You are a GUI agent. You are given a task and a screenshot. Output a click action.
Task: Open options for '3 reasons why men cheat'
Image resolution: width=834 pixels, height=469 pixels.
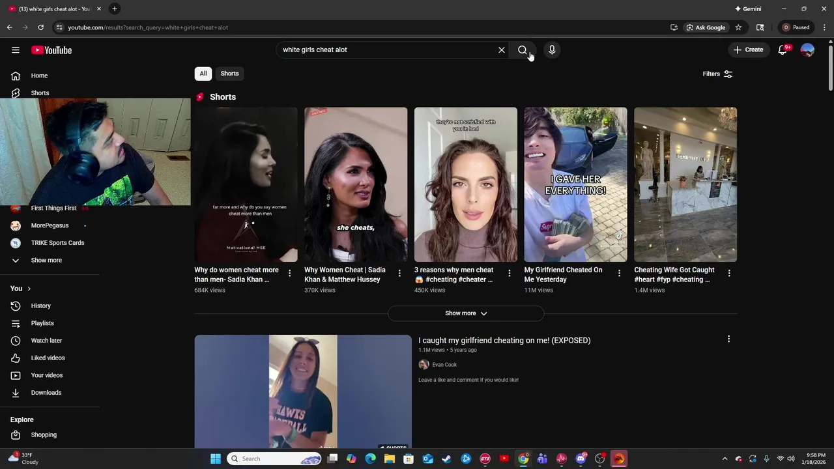pyautogui.click(x=510, y=274)
